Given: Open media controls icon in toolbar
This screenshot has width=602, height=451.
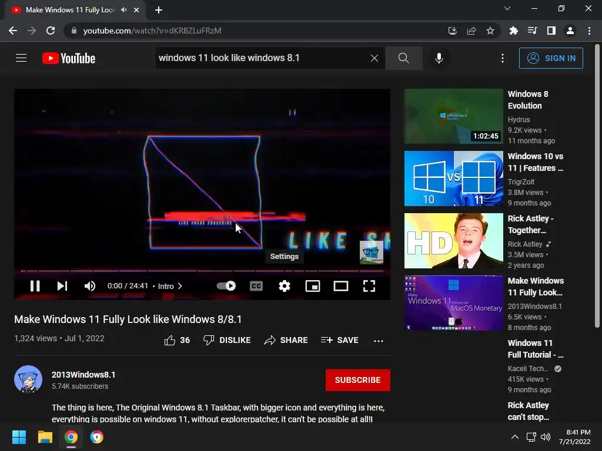Looking at the screenshot, I should pos(532,31).
